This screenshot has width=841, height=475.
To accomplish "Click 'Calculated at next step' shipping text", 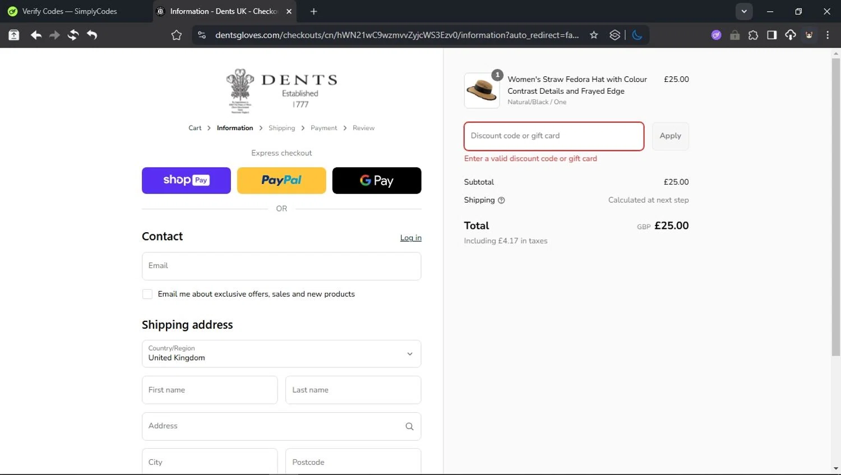I will coord(649,200).
